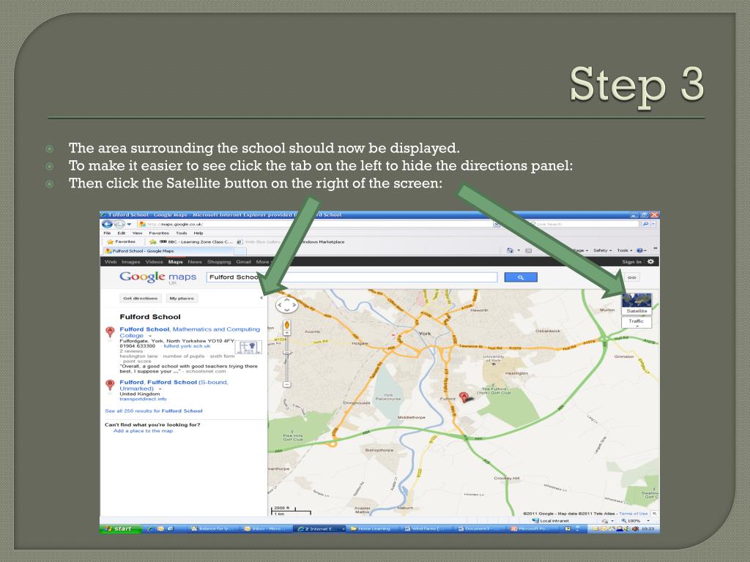Click the Sign in link
The height and width of the screenshot is (562, 750).
pos(631,262)
